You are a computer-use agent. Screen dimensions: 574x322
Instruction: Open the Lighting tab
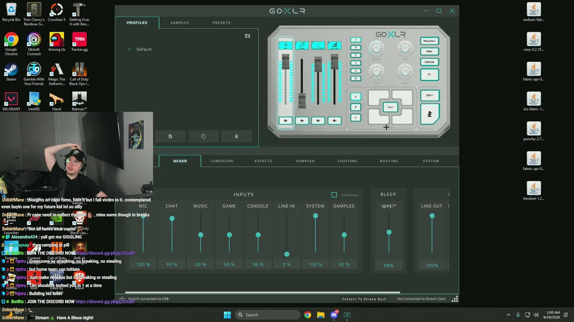[x=348, y=161]
